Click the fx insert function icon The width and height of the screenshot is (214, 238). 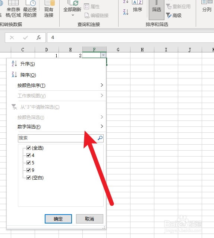(x=39, y=38)
